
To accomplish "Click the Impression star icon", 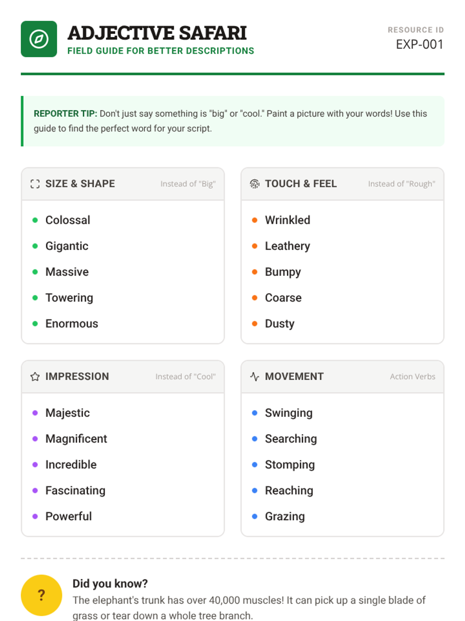I will point(35,376).
